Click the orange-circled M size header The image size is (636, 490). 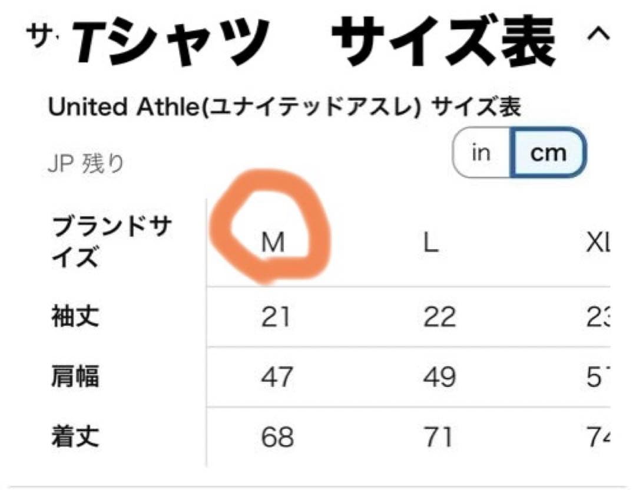click(273, 243)
